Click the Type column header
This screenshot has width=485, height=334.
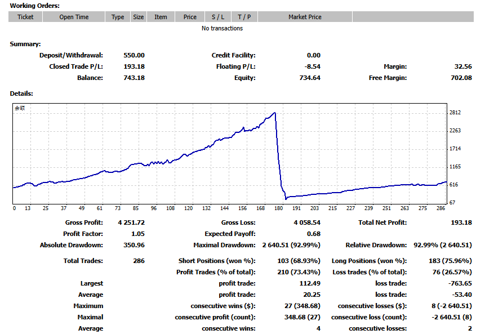click(118, 17)
